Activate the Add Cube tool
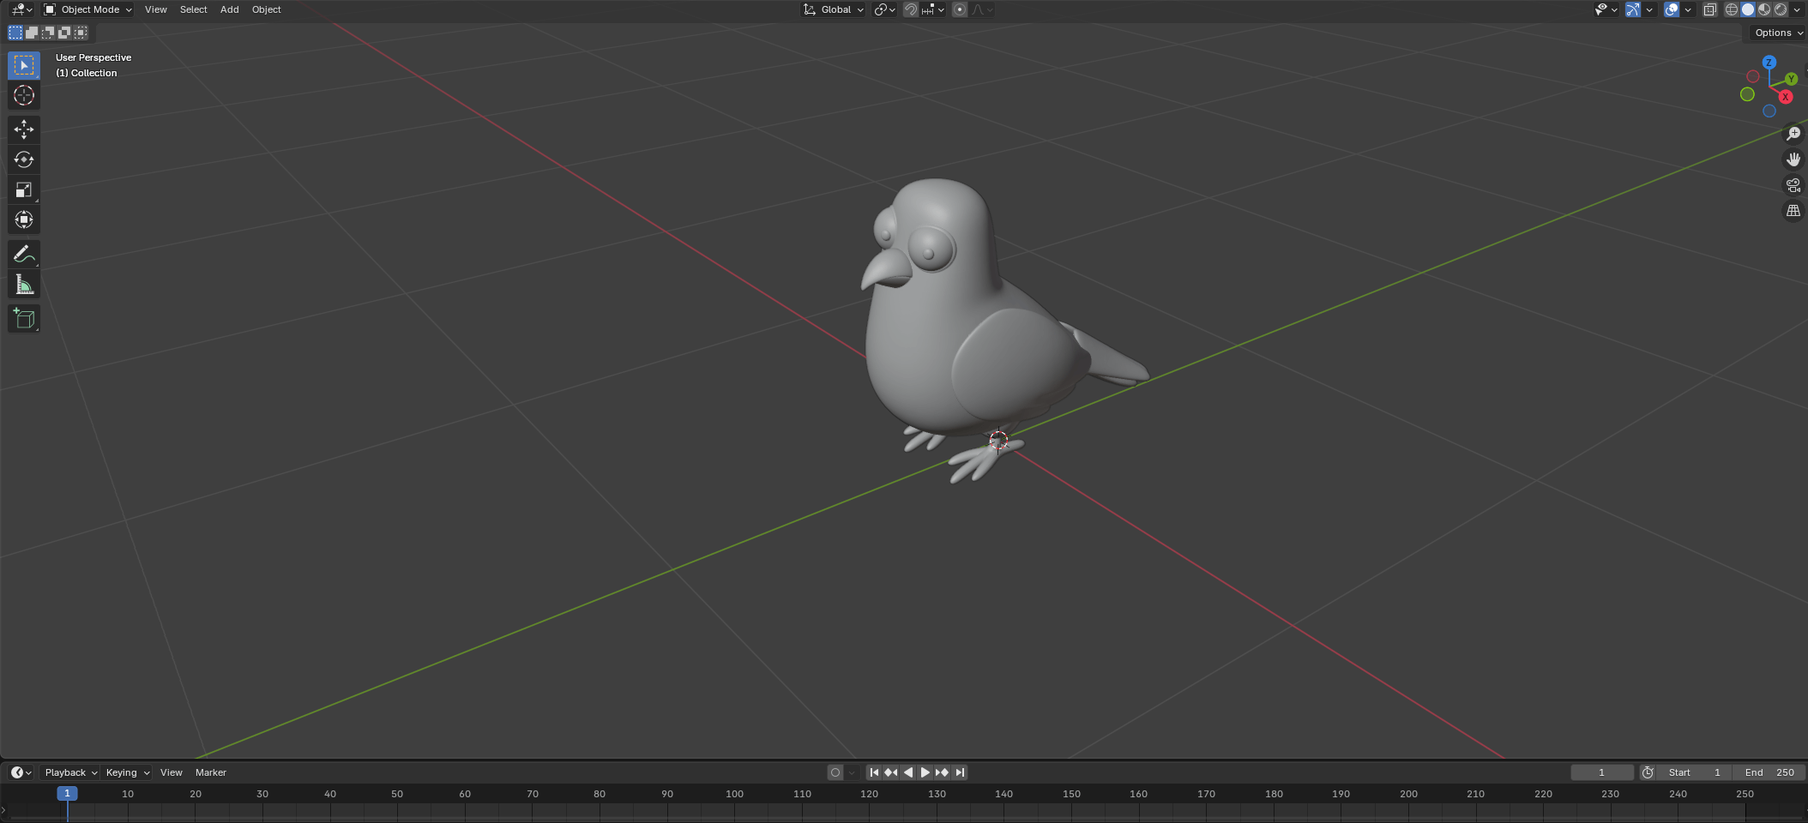1808x823 pixels. click(23, 318)
